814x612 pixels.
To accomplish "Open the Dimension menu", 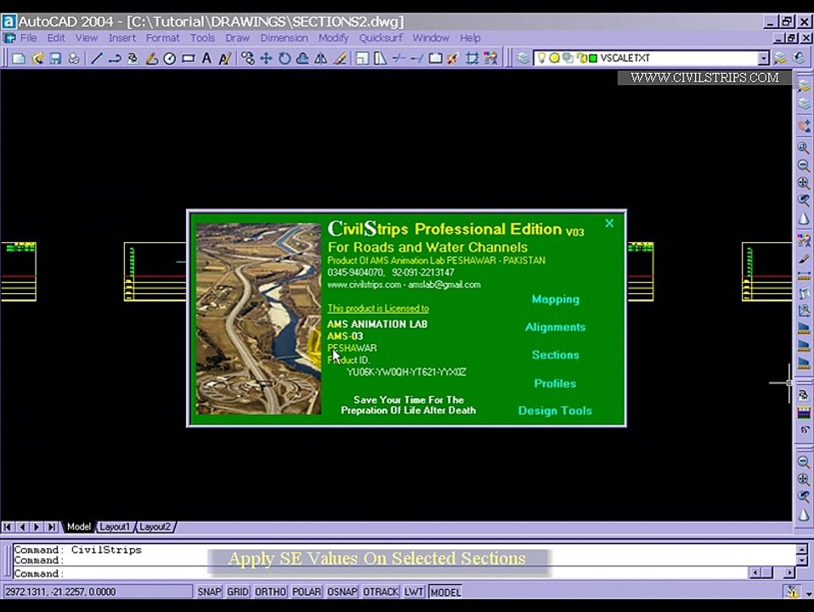I will point(284,38).
